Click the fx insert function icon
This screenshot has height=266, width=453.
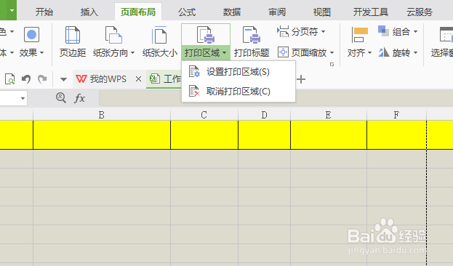[79, 98]
